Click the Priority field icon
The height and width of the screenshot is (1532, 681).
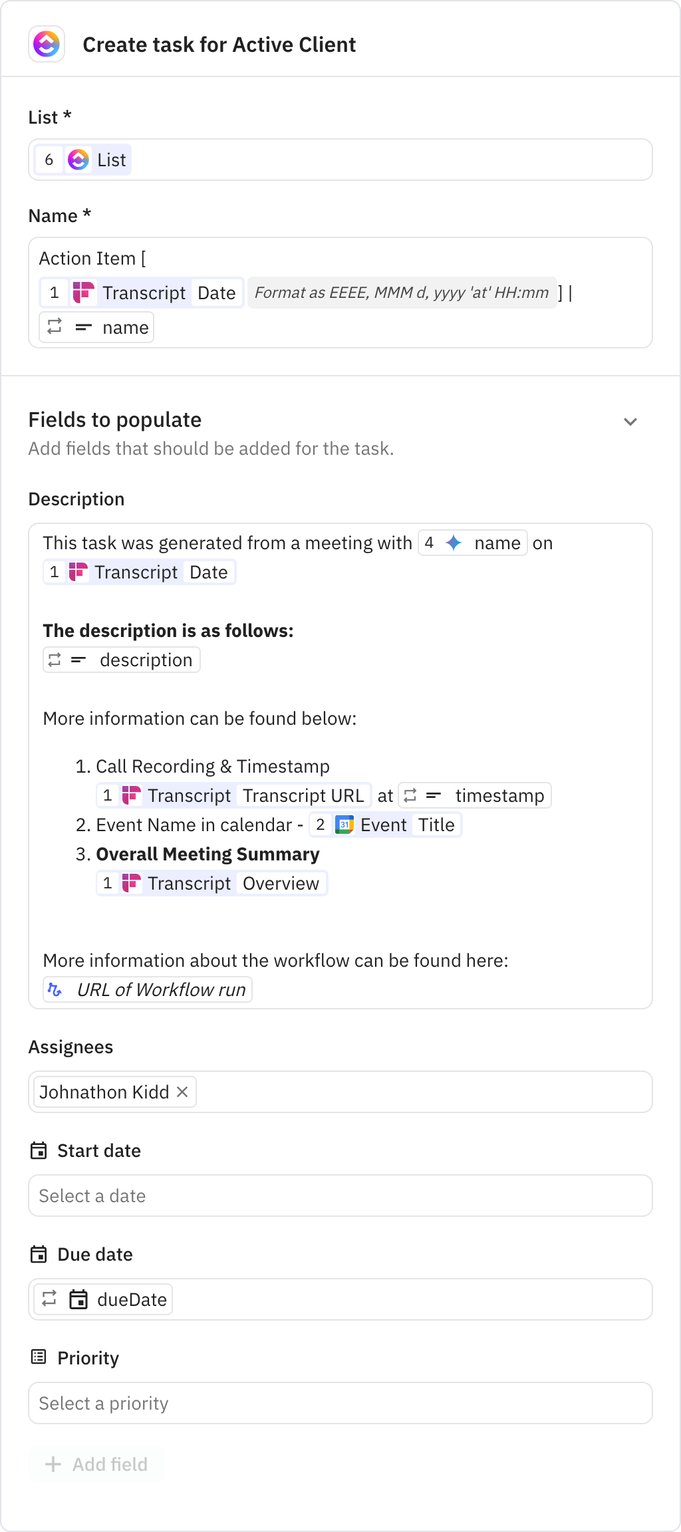click(39, 1357)
